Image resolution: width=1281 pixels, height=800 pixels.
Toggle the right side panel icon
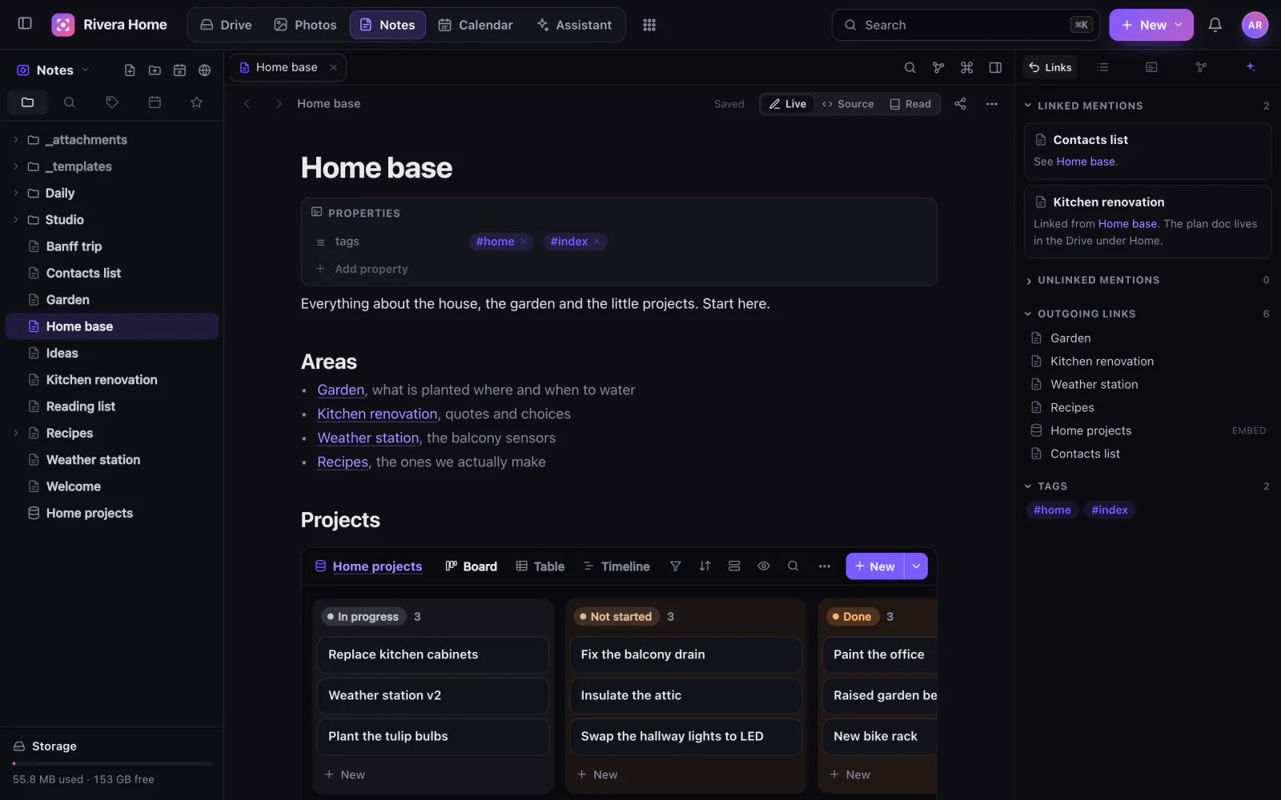[995, 67]
